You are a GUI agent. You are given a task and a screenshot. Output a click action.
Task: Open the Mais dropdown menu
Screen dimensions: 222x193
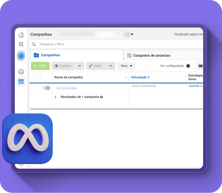tap(126, 66)
